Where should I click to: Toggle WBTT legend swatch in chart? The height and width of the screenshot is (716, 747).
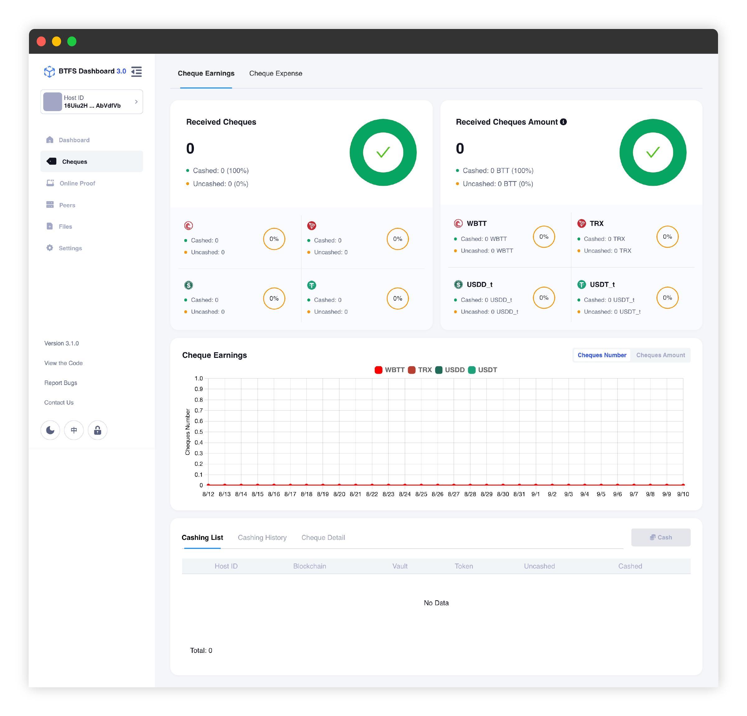378,370
